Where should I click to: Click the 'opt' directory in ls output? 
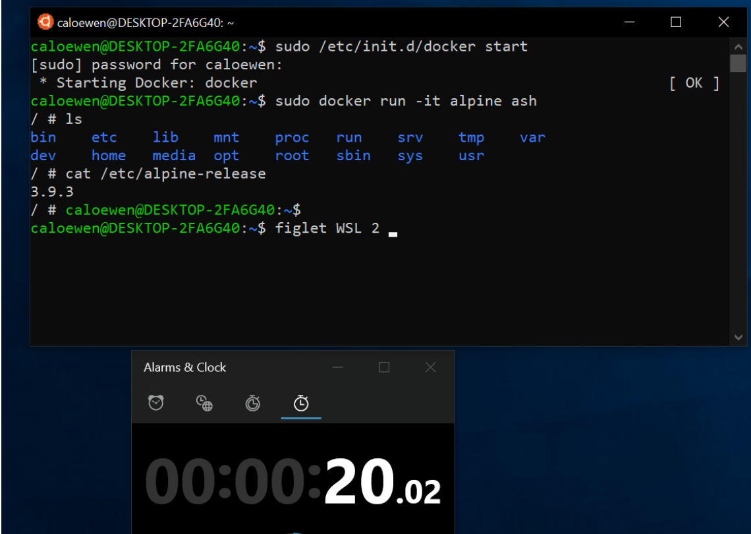pyautogui.click(x=227, y=156)
